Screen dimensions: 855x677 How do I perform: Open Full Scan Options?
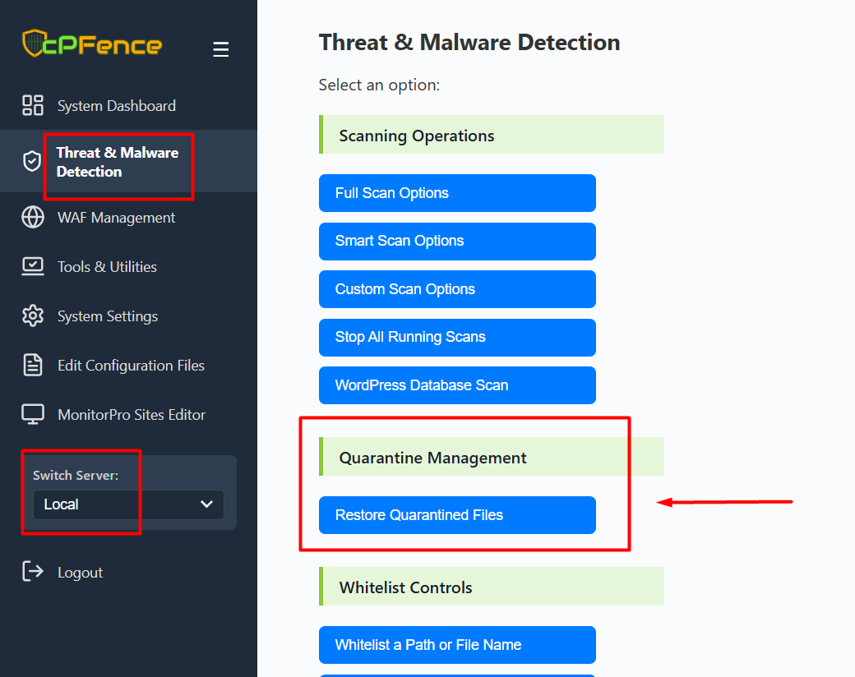(457, 193)
